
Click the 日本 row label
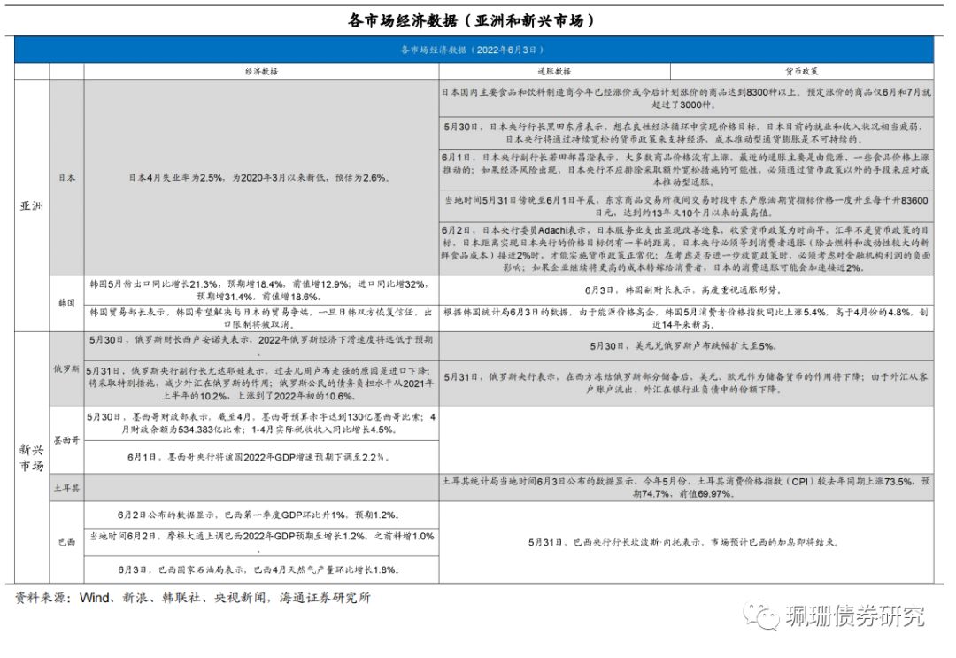[x=67, y=177]
